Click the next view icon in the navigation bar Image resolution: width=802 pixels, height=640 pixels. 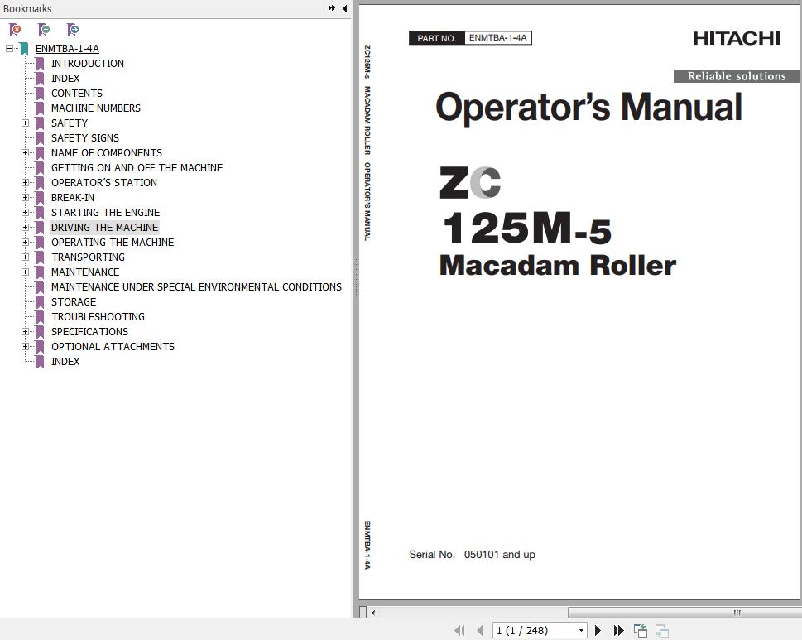coord(662,630)
